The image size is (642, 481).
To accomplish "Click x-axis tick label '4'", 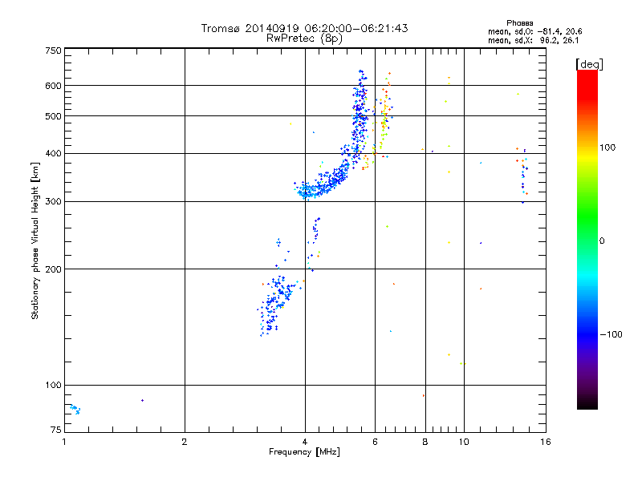I will (305, 442).
